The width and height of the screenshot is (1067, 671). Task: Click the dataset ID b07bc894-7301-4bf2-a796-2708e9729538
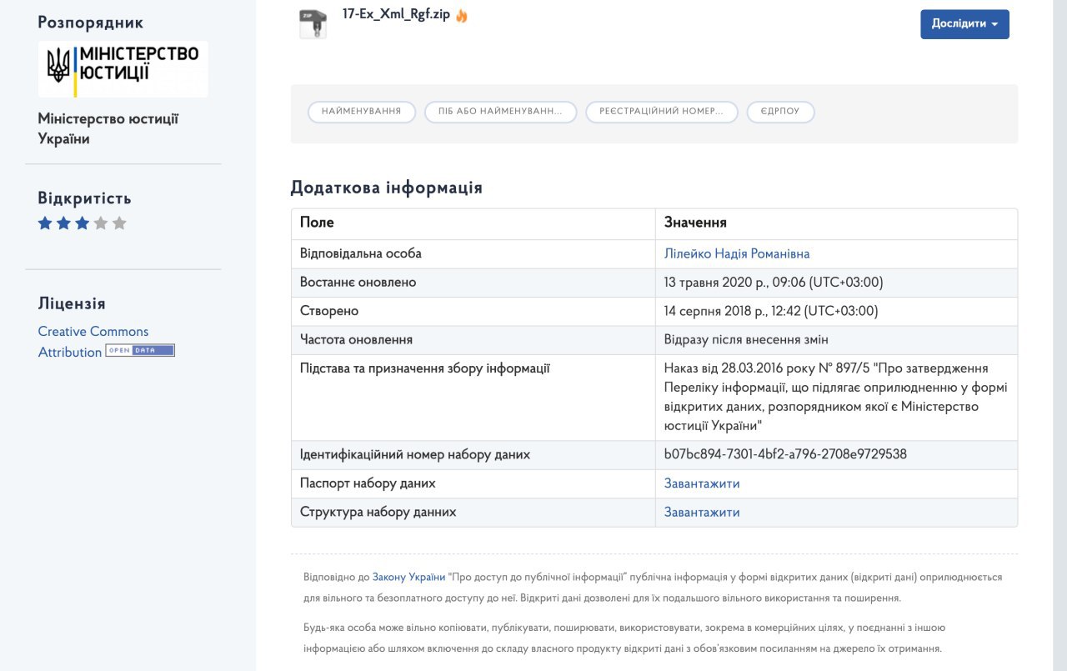point(785,454)
